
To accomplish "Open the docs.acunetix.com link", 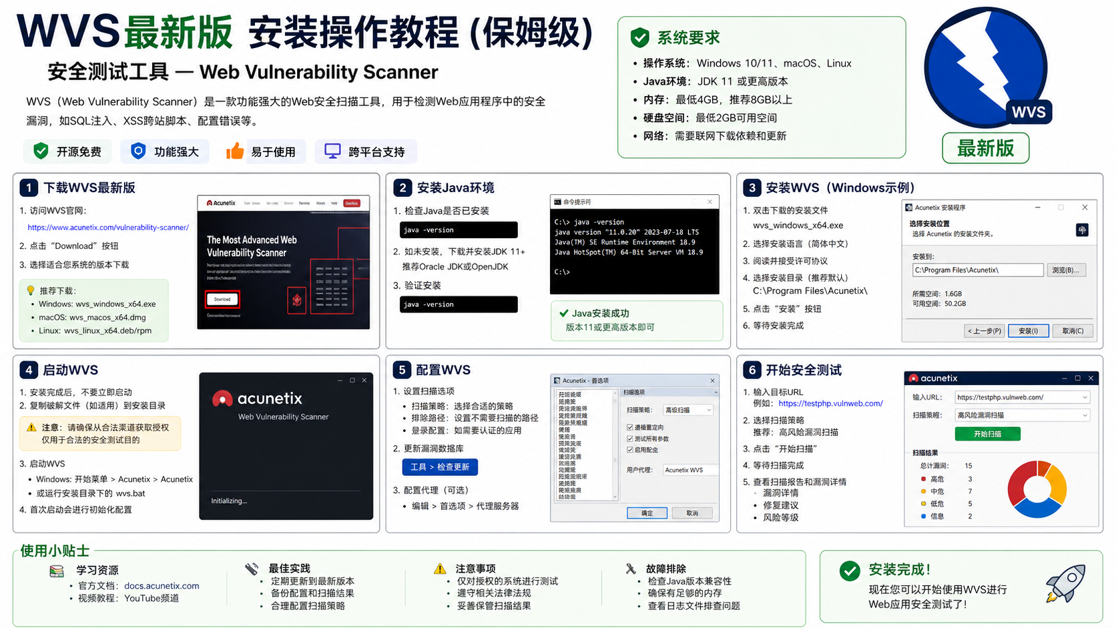I will (x=162, y=586).
